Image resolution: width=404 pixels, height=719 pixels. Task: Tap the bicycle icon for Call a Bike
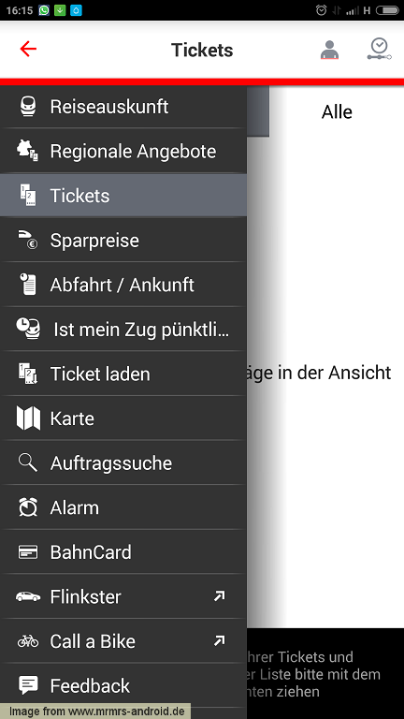pyautogui.click(x=28, y=641)
